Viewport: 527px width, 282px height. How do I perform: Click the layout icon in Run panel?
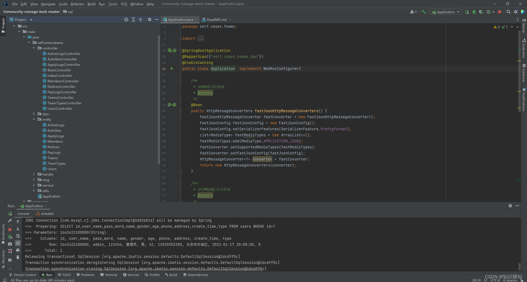[x=10, y=260]
